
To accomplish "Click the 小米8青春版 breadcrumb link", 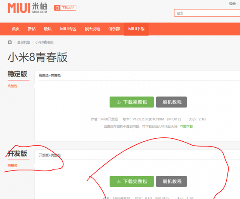I will coord(44,42).
